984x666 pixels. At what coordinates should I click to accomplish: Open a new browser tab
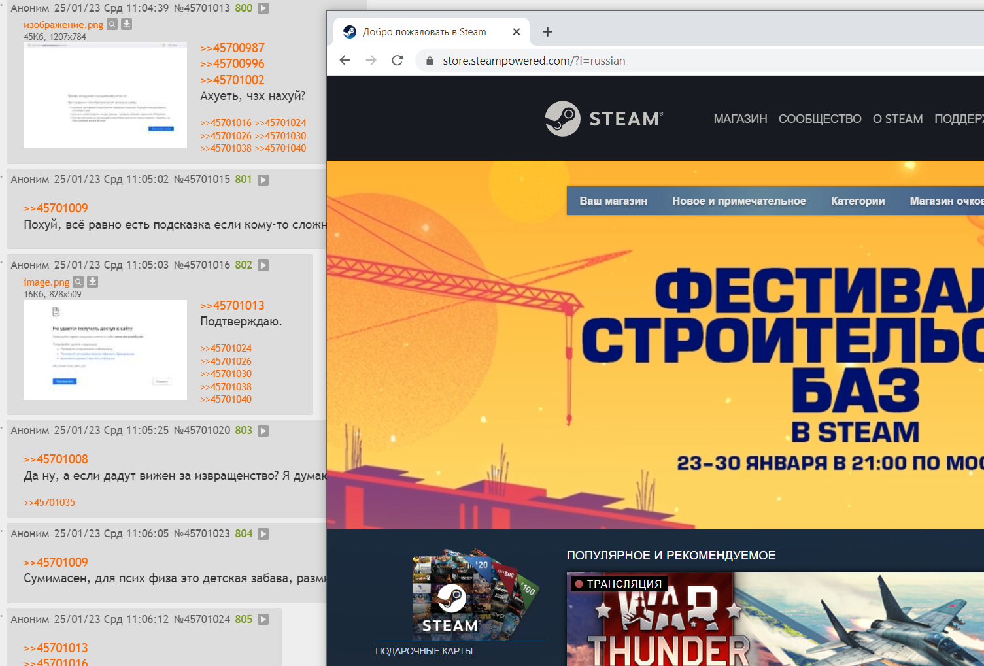point(548,31)
